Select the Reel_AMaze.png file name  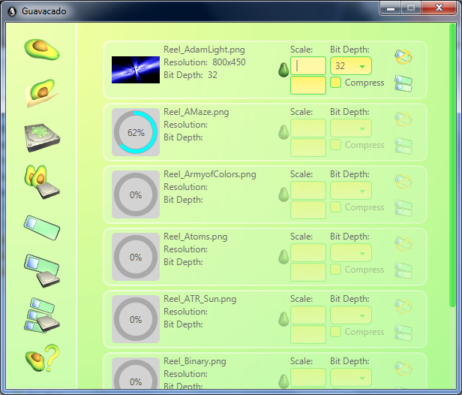pyautogui.click(x=196, y=112)
